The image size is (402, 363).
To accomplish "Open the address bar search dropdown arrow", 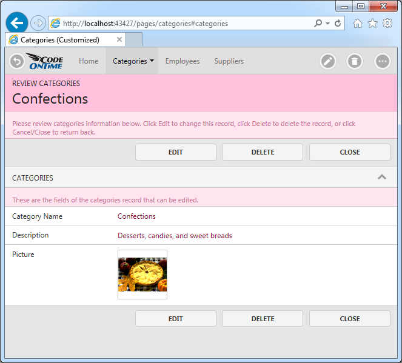I will pos(327,24).
